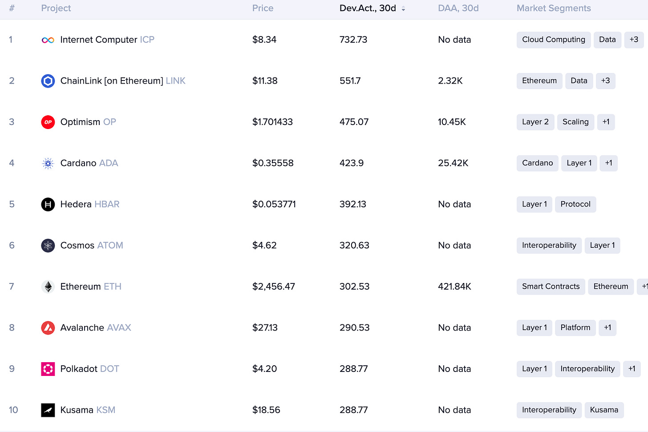648x432 pixels.
Task: Click the 25.42K DAA value
Action: coord(453,163)
